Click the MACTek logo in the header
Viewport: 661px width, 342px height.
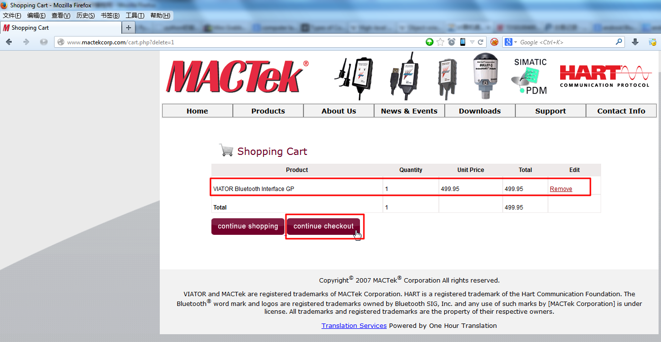pyautogui.click(x=237, y=76)
